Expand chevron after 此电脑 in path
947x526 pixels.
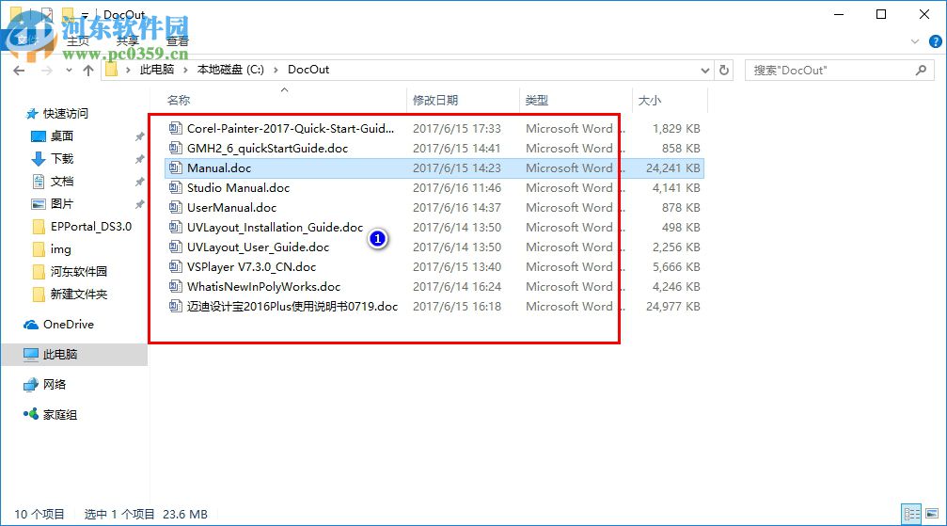click(x=185, y=71)
